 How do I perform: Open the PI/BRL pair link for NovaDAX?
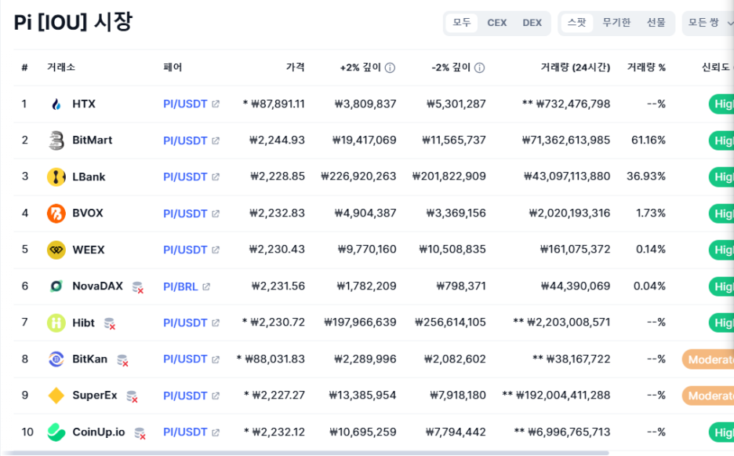click(x=180, y=286)
